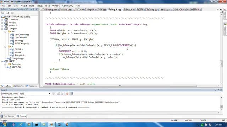Open the Help menu

click(x=78, y=6)
